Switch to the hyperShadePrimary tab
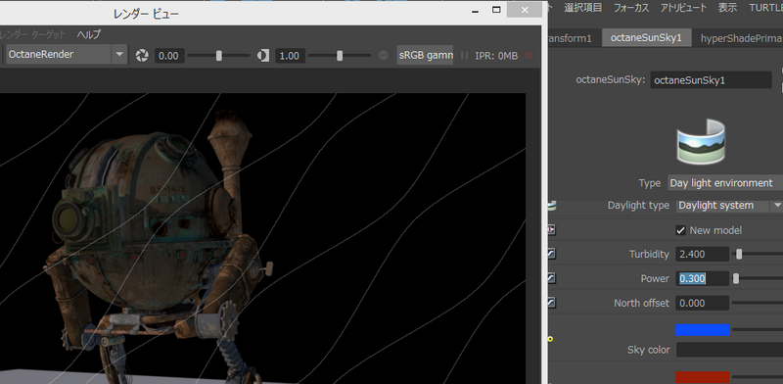Viewport: 783px width, 384px height. pos(741,38)
